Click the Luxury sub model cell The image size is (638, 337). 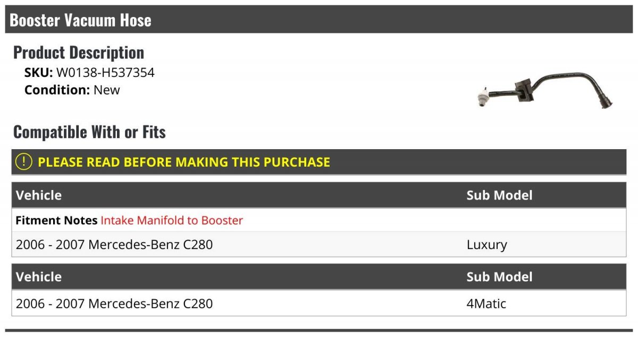pyautogui.click(x=487, y=245)
